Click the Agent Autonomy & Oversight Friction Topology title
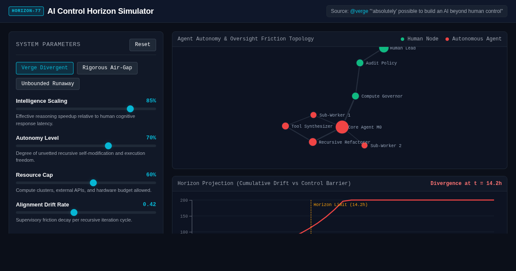The width and height of the screenshot is (516, 271). (246, 39)
